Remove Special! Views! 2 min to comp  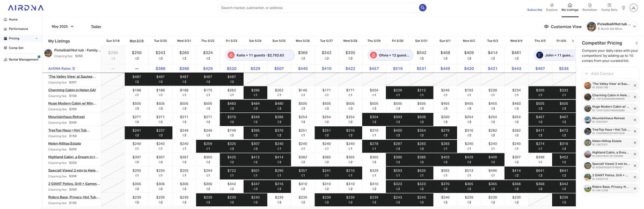click(x=635, y=165)
